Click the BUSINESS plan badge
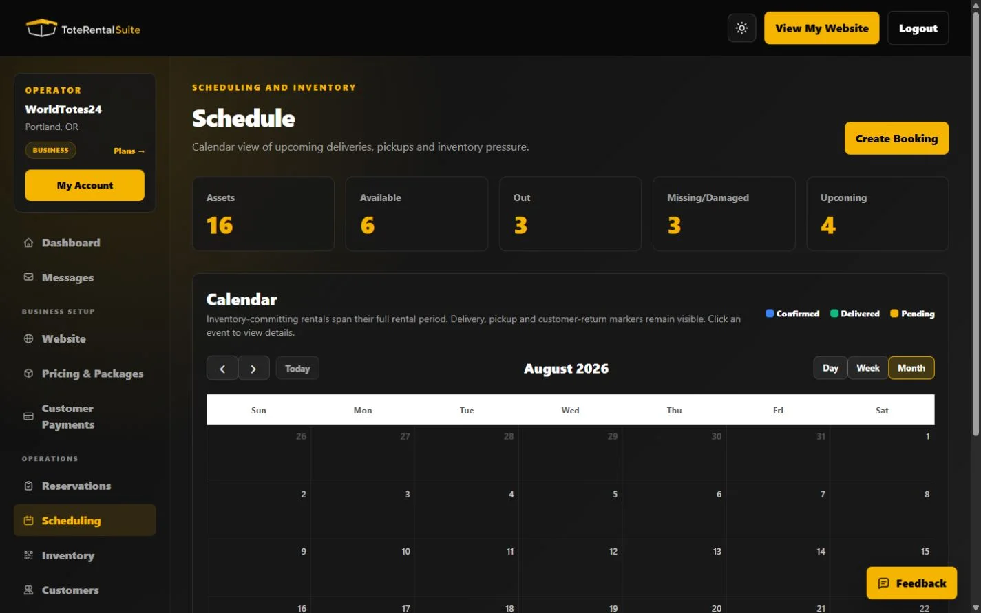This screenshot has width=981, height=613. tap(51, 150)
